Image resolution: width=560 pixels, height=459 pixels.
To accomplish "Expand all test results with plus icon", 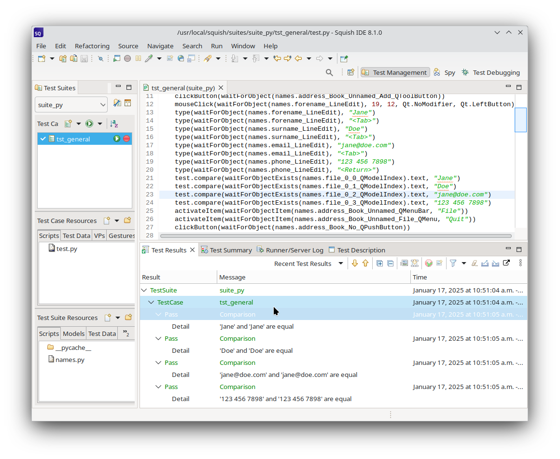I will [x=379, y=263].
